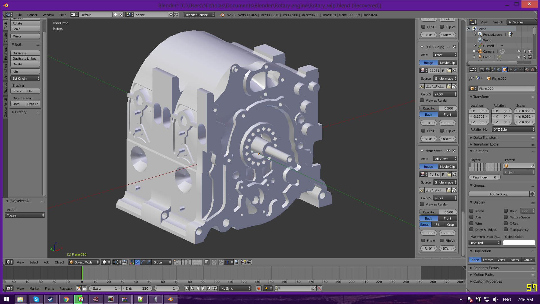Open the World properties globe tab
Image resolution: width=540 pixels, height=304 pixels.
click(x=499, y=70)
